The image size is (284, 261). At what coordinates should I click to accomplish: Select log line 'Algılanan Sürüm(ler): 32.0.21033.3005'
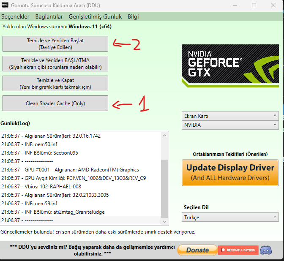81,195
